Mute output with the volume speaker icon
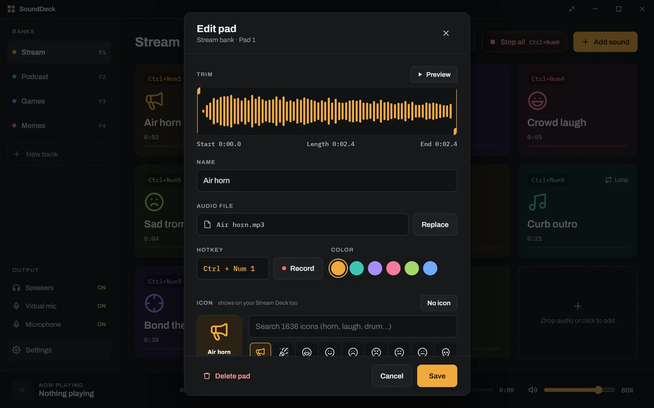 (x=533, y=390)
